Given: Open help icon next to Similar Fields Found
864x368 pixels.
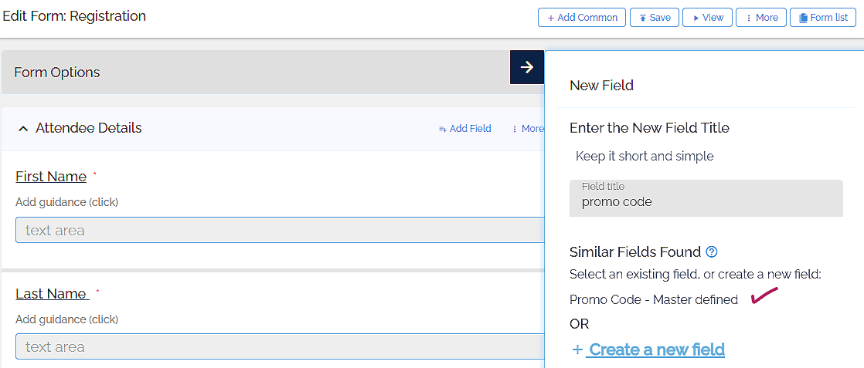Looking at the screenshot, I should click(x=712, y=252).
